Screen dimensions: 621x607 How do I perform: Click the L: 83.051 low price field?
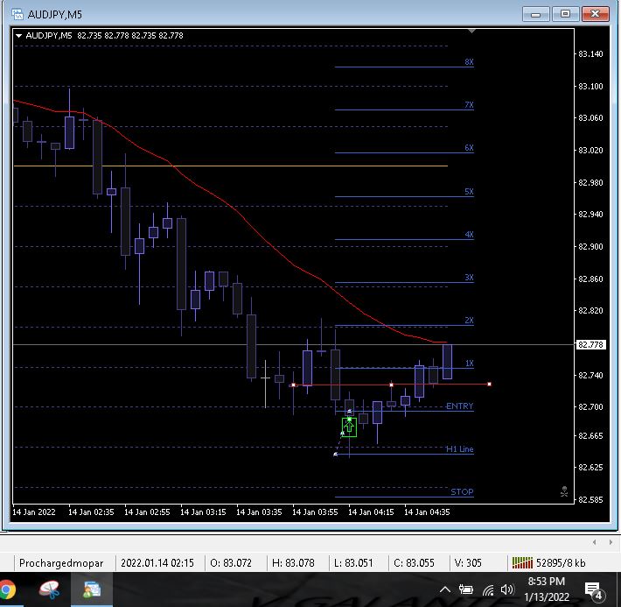click(353, 563)
